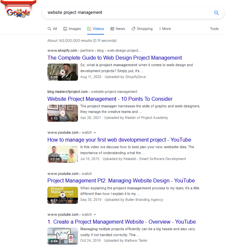Expand the More menu
226x246 pixels.
(165, 29)
